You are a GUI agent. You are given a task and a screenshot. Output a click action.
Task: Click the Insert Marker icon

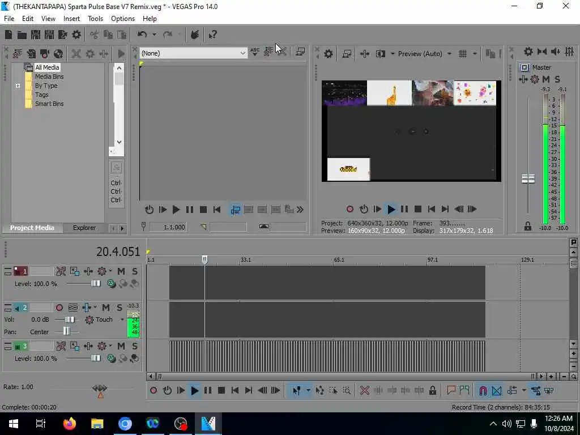pos(451,390)
